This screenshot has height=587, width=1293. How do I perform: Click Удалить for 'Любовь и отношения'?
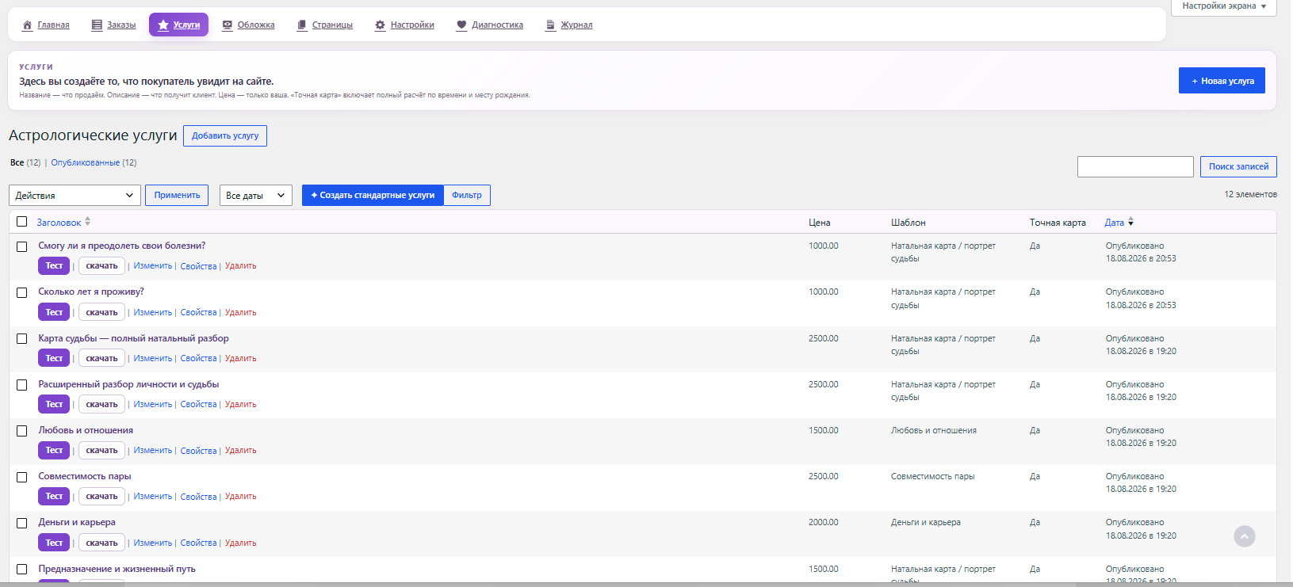tap(240, 451)
